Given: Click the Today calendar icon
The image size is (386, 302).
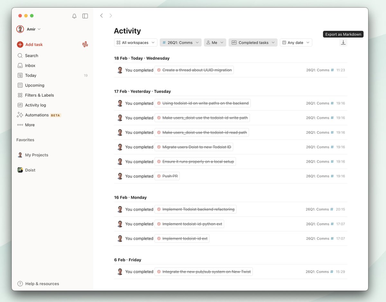Looking at the screenshot, I should pos(20,75).
